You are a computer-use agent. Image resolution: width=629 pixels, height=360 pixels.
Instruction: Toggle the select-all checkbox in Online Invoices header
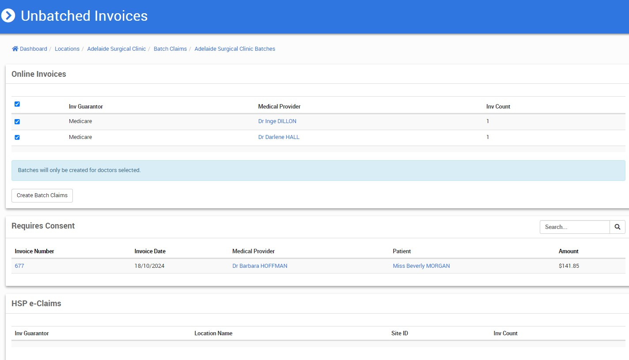pos(17,104)
